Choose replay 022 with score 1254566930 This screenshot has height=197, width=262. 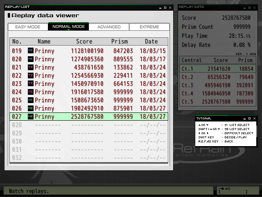pos(89,76)
